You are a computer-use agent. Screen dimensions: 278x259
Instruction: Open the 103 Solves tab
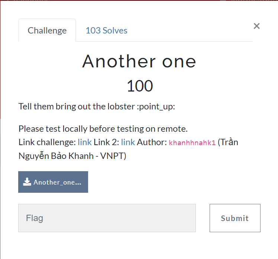click(106, 31)
